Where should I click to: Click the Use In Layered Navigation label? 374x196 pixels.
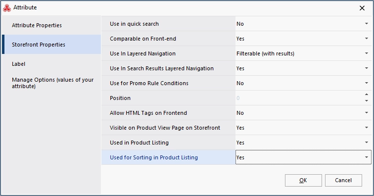pos(142,53)
